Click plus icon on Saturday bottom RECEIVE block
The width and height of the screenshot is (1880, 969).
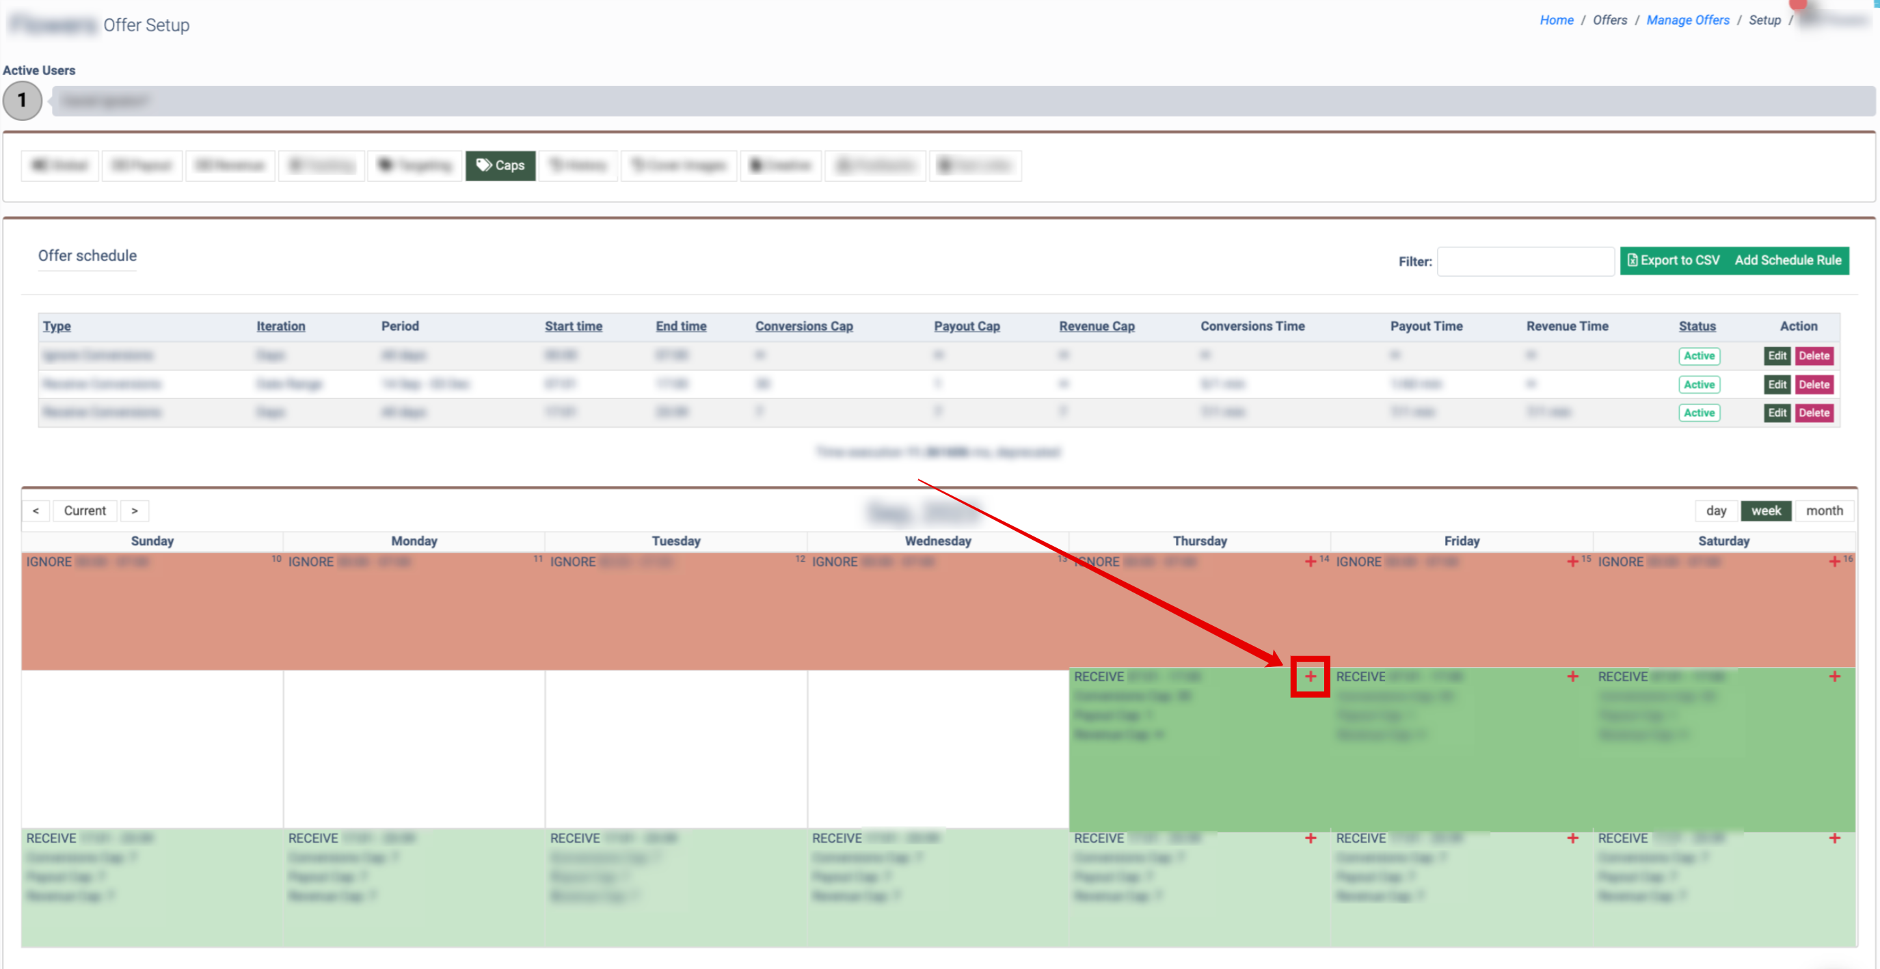click(1834, 838)
